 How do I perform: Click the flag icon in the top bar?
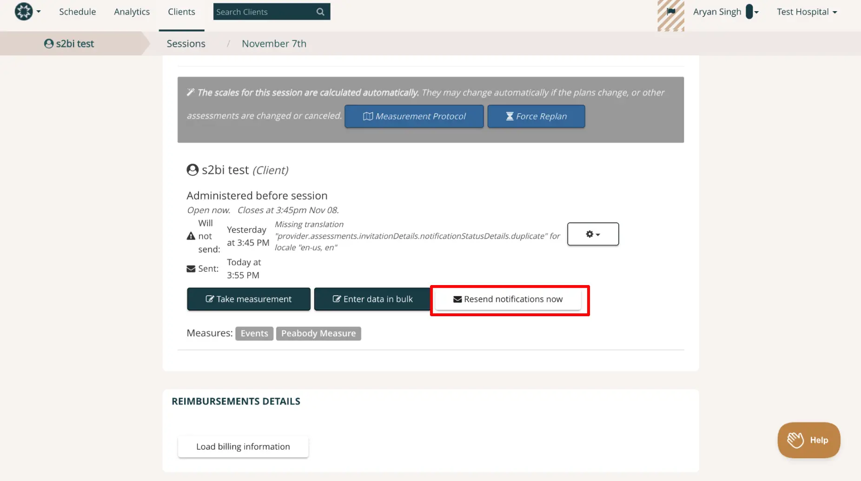pos(671,13)
